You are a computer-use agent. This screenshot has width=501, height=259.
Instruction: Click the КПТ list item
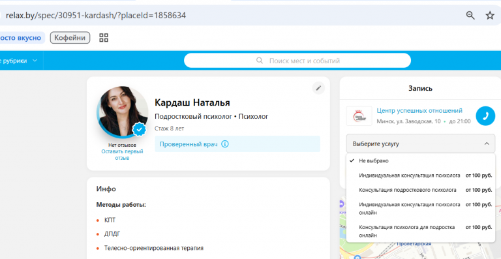tap(110, 220)
